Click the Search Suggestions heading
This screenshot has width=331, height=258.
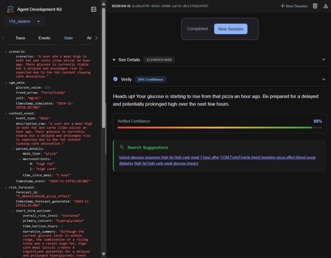pyautogui.click(x=148, y=148)
